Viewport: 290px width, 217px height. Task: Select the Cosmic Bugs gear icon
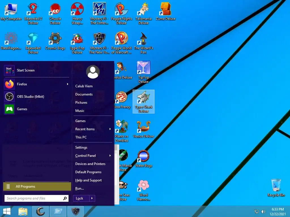coord(55,41)
